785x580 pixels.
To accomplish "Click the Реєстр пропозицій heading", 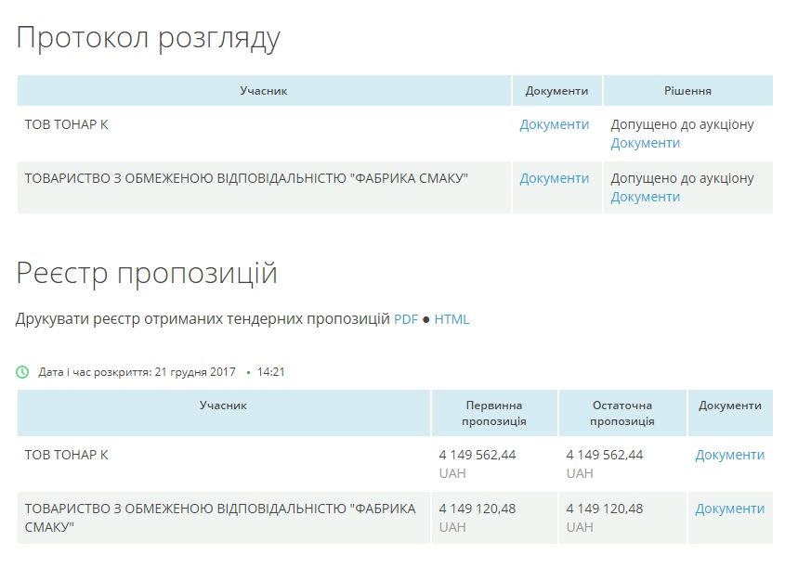I will pyautogui.click(x=147, y=274).
